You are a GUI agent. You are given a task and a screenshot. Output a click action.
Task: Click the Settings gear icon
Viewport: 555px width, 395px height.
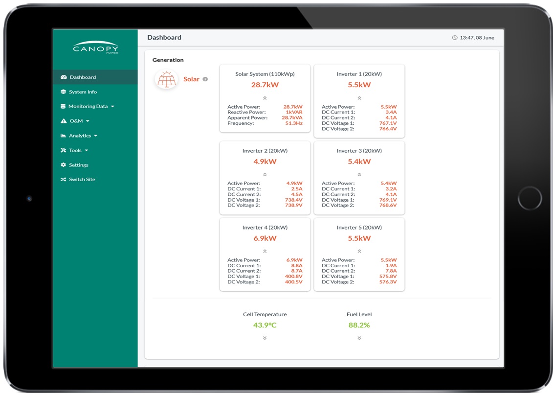[63, 165]
